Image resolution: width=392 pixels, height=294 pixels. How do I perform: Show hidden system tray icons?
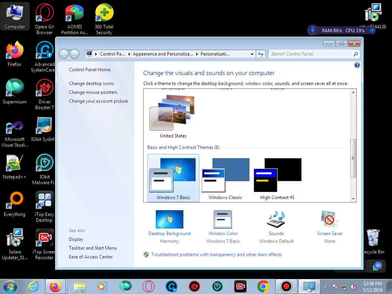[325, 287]
